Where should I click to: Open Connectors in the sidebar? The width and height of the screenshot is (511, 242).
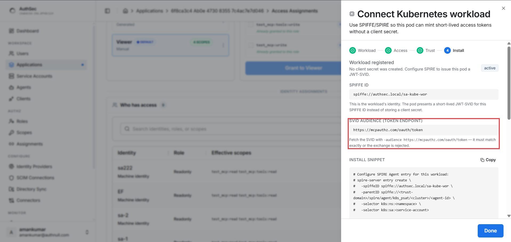click(46, 200)
